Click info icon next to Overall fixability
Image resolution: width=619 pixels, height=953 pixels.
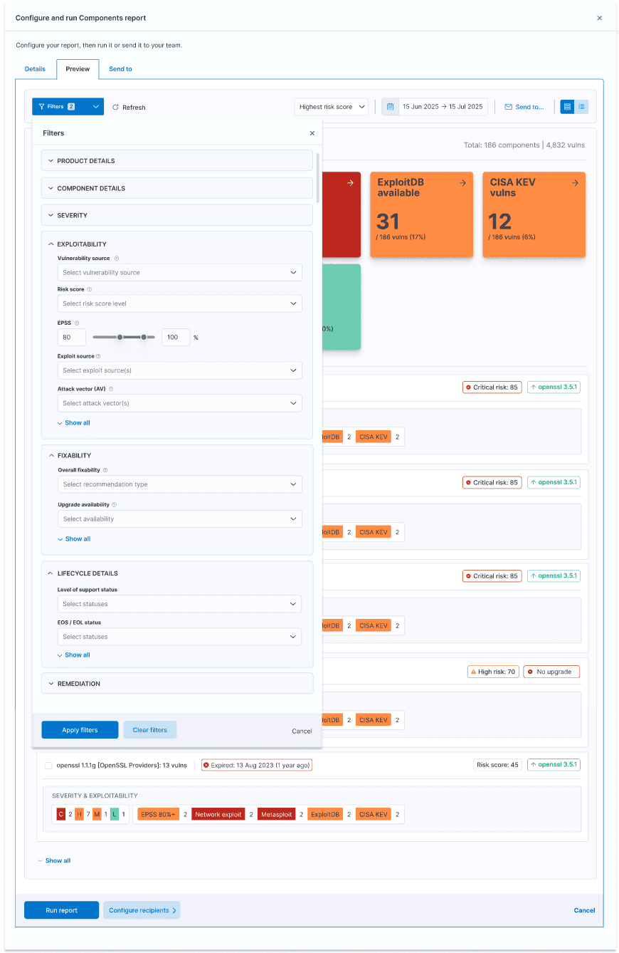tap(105, 470)
